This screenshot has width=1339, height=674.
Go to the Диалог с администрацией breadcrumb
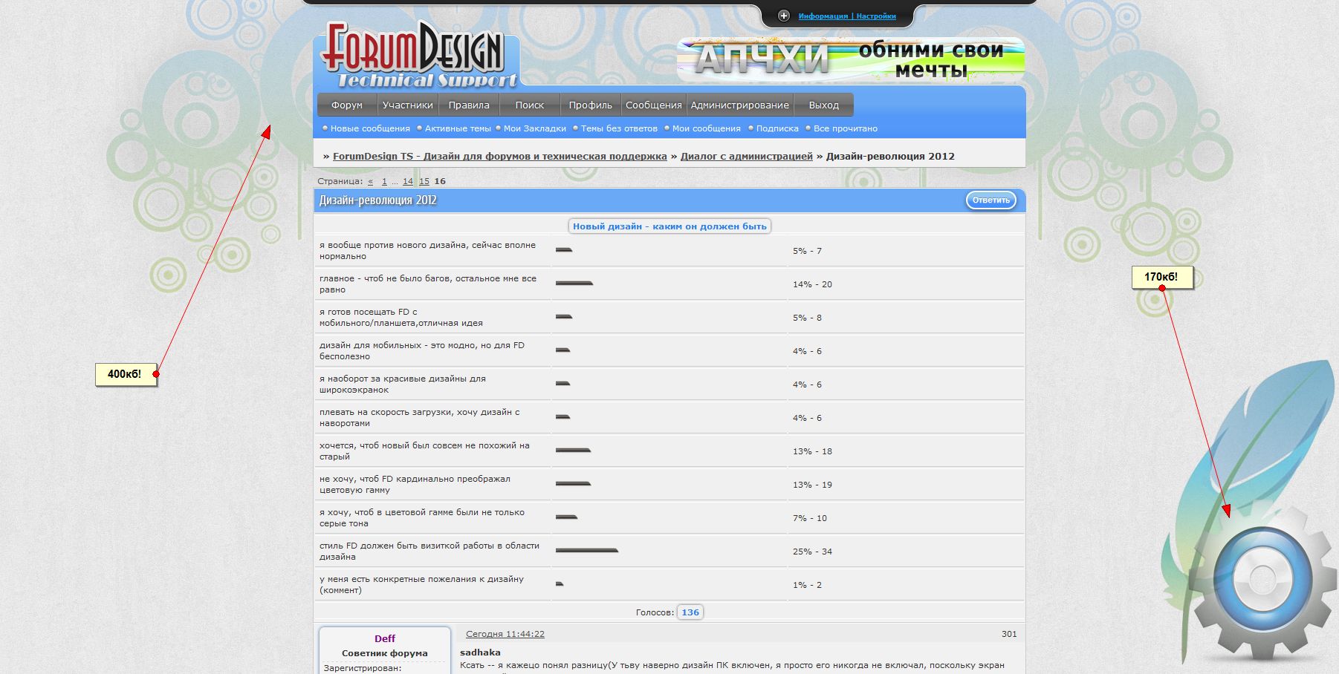pyautogui.click(x=747, y=157)
